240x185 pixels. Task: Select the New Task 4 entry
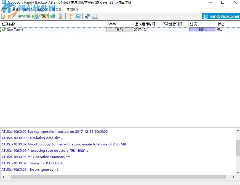[15, 30]
